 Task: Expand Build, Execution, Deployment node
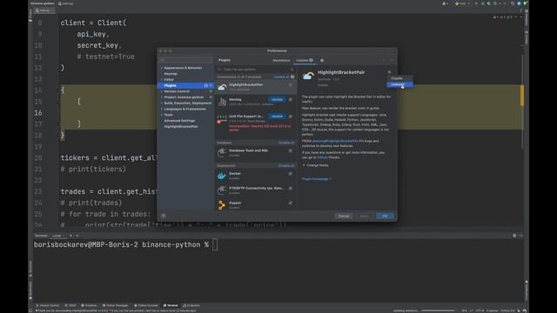coord(162,103)
